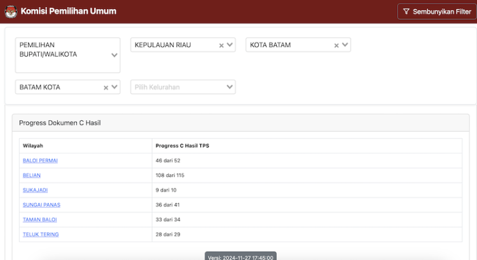Expand the Kepulauan Riau chevron arrow

(x=230, y=44)
